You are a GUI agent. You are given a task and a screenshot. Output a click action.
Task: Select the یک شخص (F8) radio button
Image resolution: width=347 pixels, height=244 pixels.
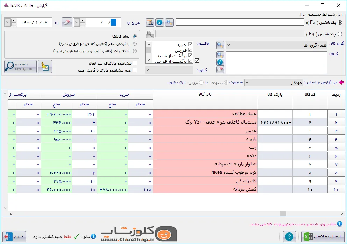click(x=340, y=23)
